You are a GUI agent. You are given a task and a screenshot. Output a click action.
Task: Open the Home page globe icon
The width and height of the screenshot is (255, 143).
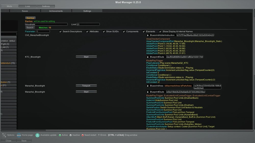pyautogui.click(x=19, y=135)
